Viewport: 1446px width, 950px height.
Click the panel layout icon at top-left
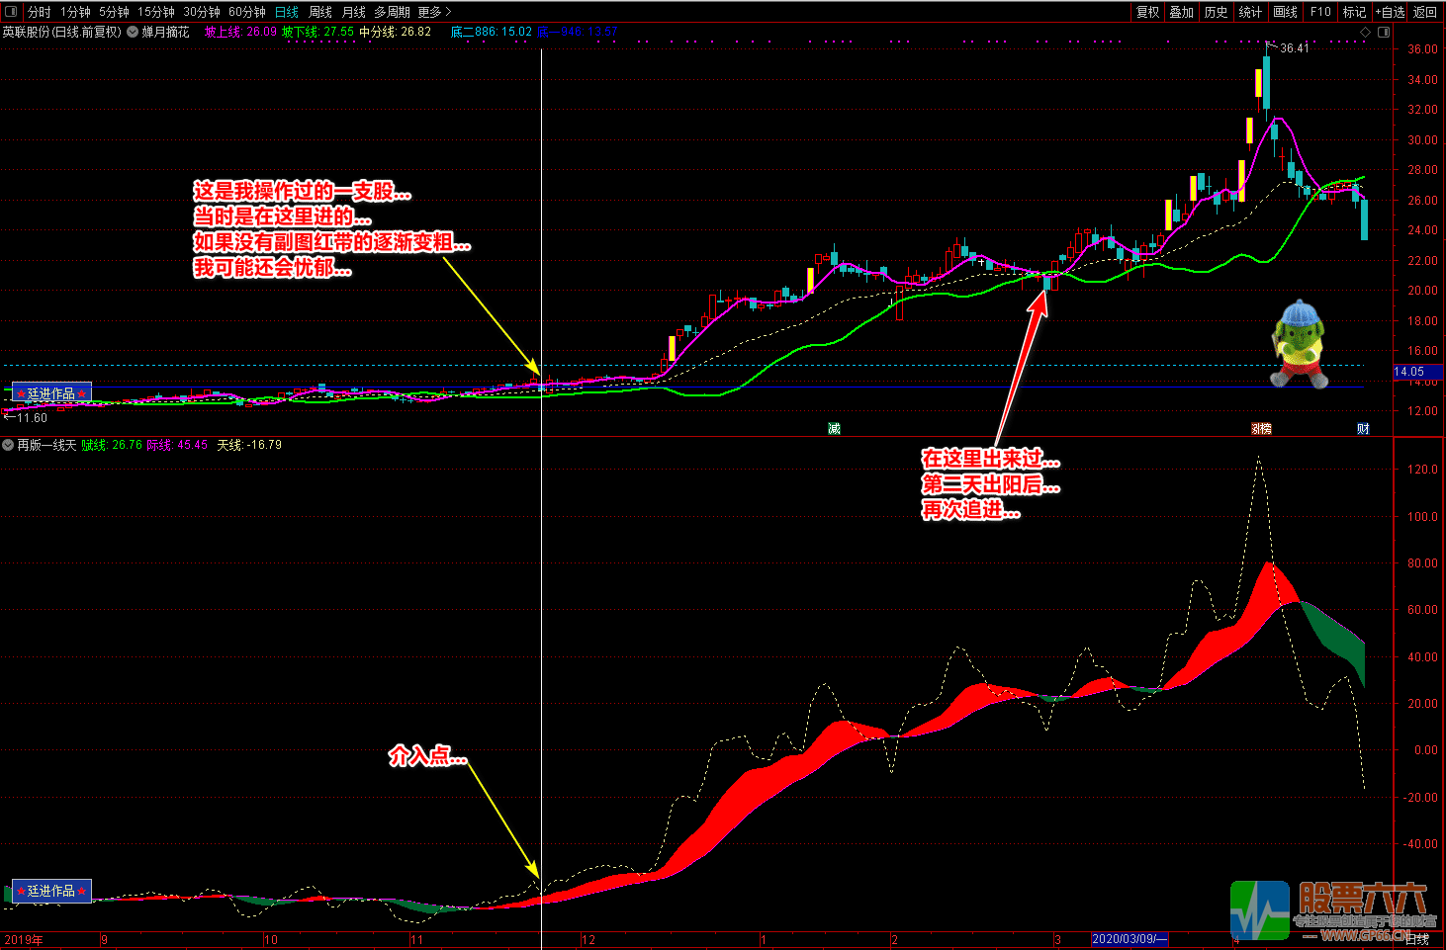click(x=11, y=12)
